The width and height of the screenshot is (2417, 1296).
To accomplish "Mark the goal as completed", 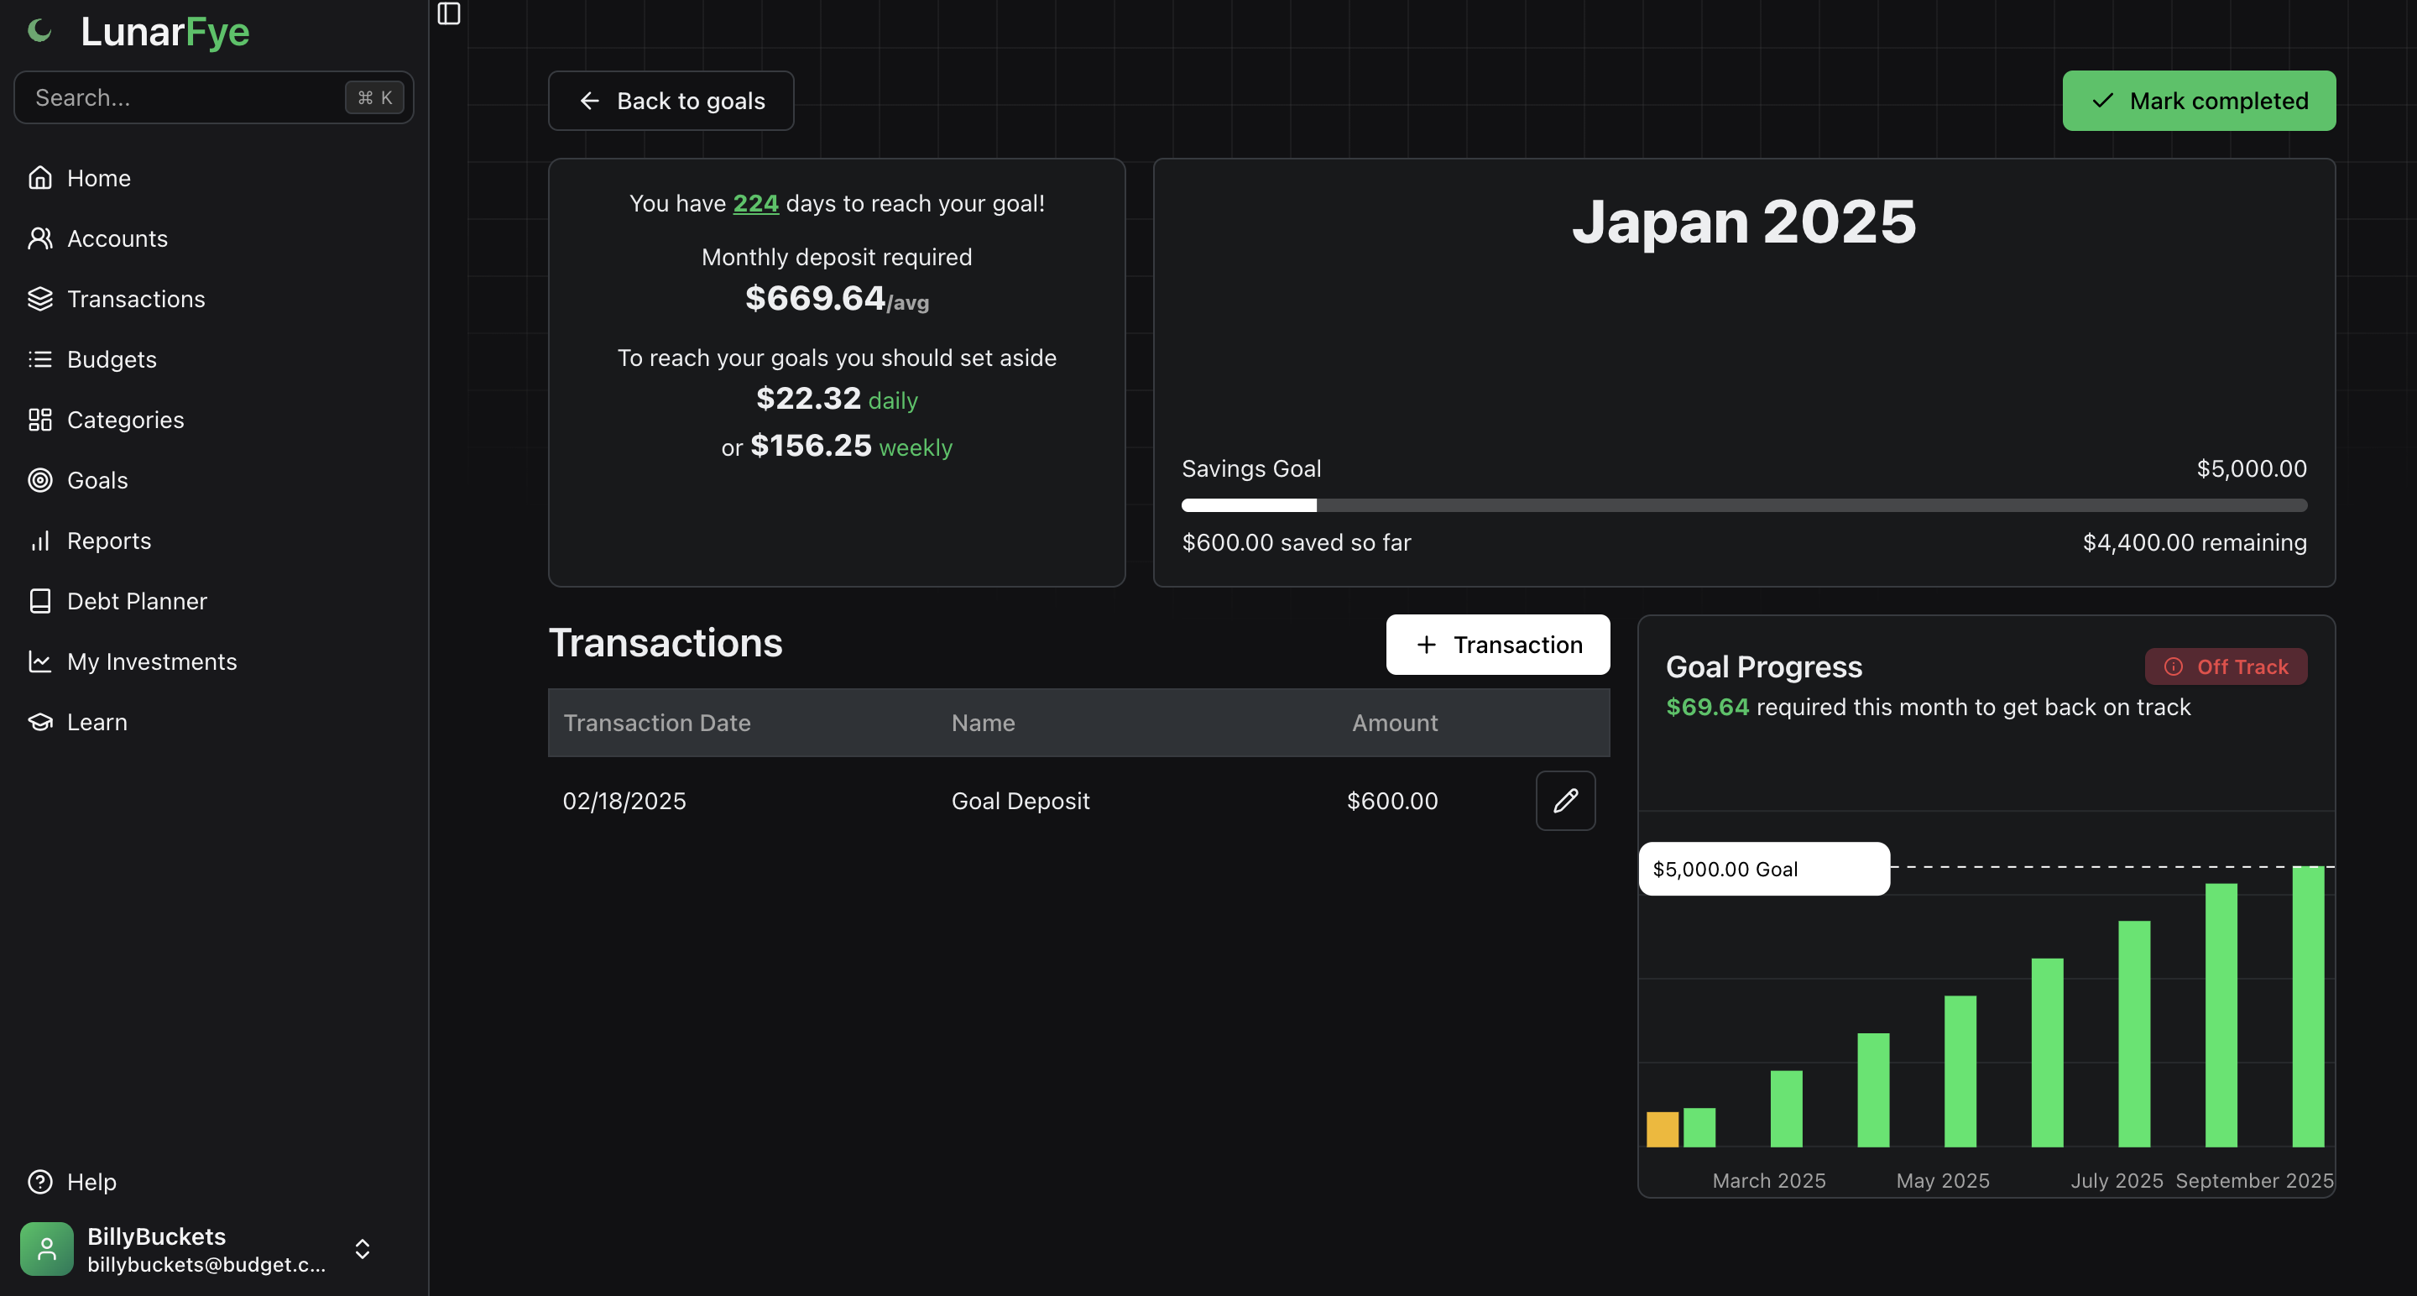I will pos(2199,101).
